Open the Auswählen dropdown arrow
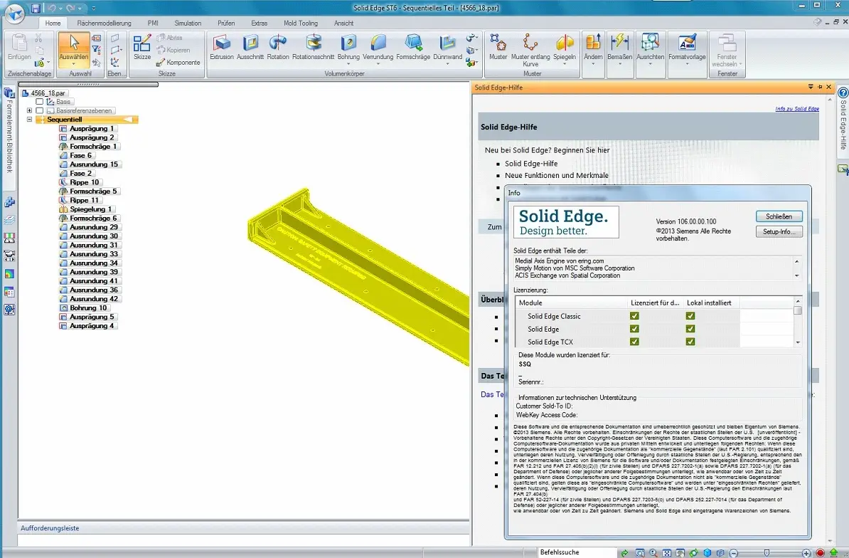The width and height of the screenshot is (849, 558). click(74, 64)
